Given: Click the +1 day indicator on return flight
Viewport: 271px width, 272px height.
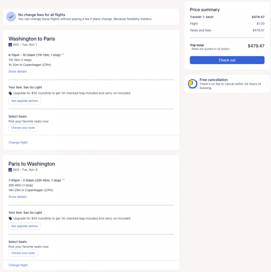Looking at the screenshot, I should point(63,180).
